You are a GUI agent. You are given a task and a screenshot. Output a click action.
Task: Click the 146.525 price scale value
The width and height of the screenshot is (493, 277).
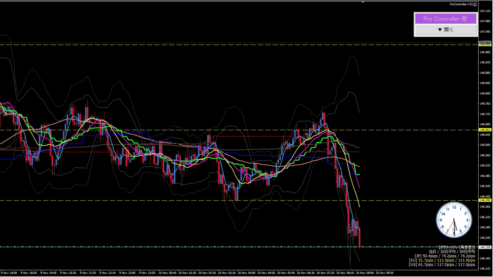coord(485,165)
